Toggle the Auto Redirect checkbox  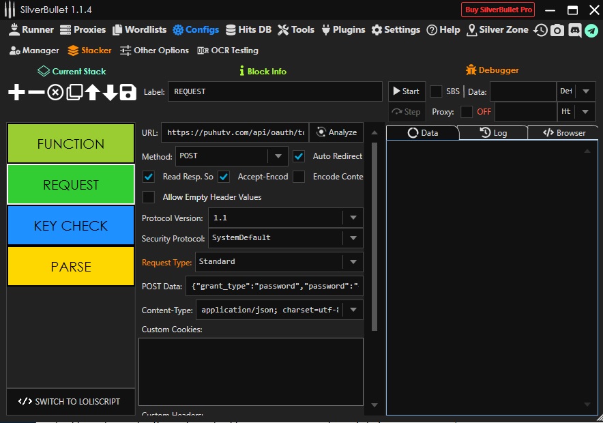(x=299, y=156)
